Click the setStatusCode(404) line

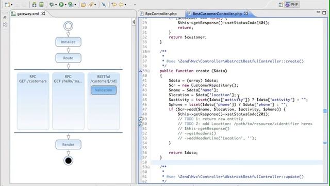(x=223, y=23)
